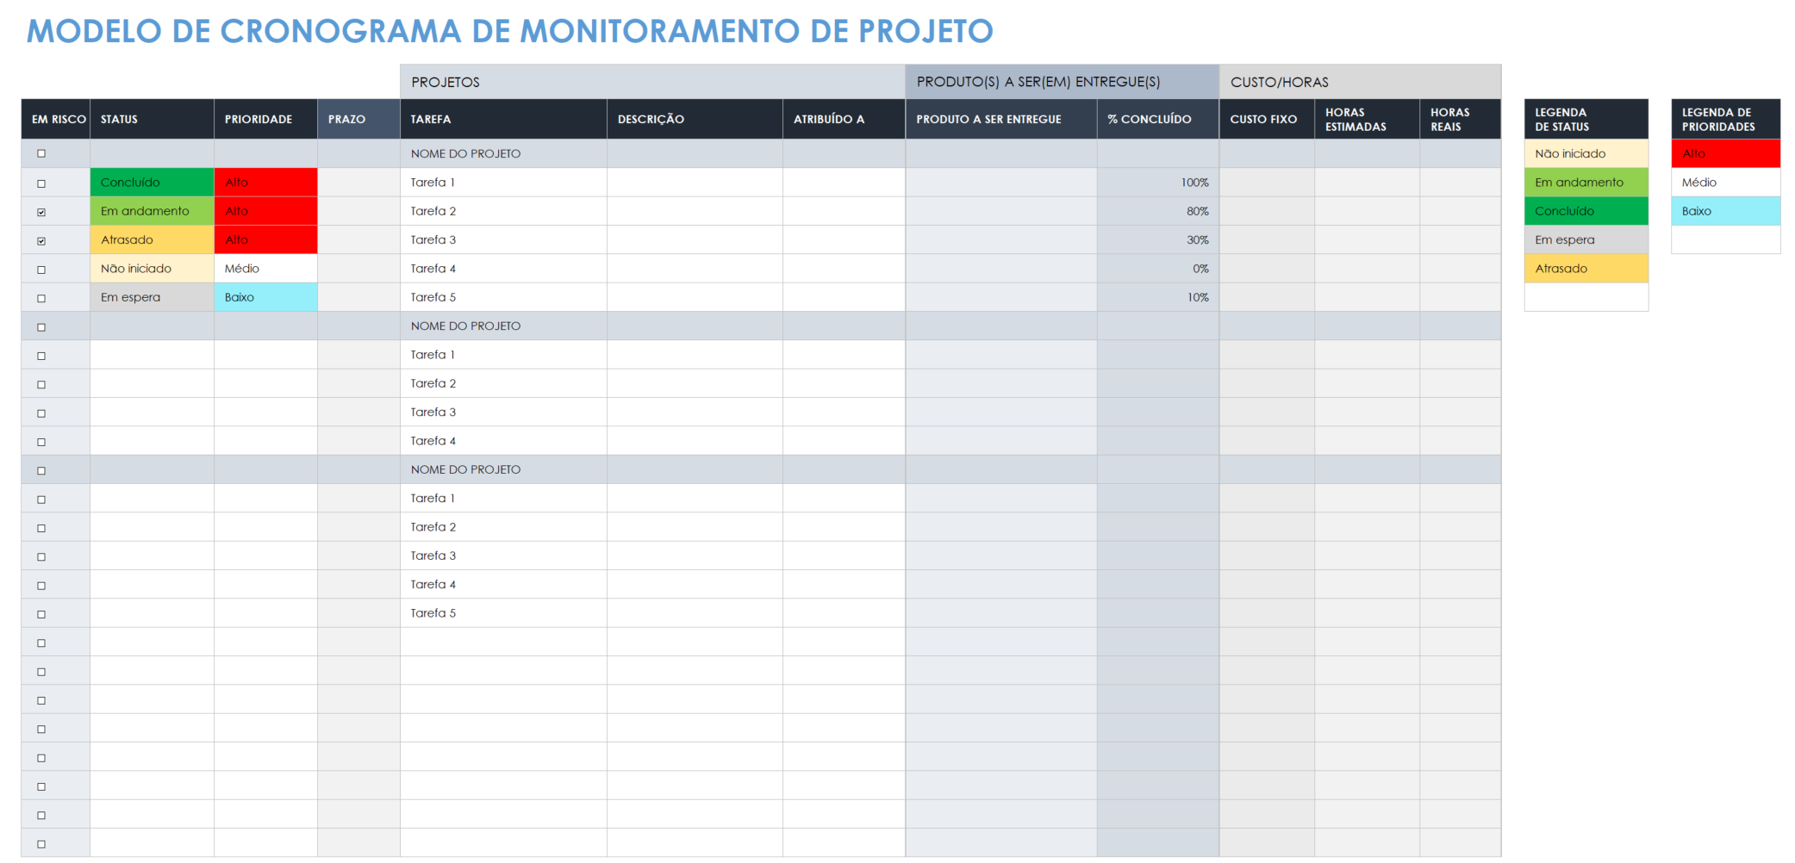Select the TAREFA column header
Viewport: 1795px width, 863px height.
click(503, 119)
